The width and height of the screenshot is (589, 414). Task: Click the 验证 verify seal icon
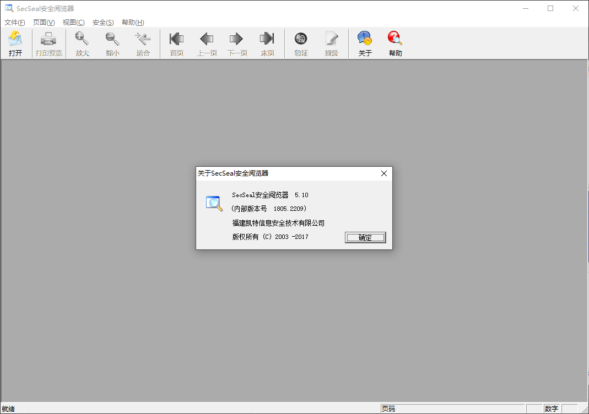pos(301,40)
